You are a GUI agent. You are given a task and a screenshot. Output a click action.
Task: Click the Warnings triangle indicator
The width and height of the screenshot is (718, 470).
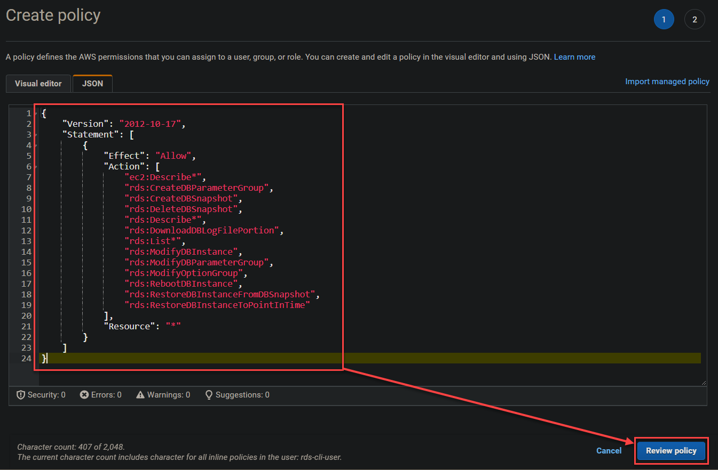[163, 395]
